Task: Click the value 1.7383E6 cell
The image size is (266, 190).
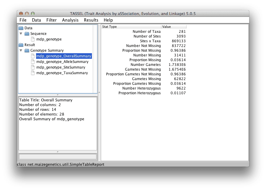Action: point(174,65)
